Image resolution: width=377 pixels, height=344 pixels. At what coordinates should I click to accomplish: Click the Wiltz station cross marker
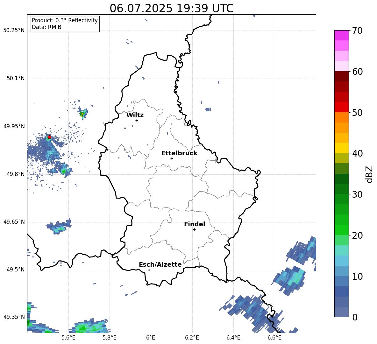point(137,120)
